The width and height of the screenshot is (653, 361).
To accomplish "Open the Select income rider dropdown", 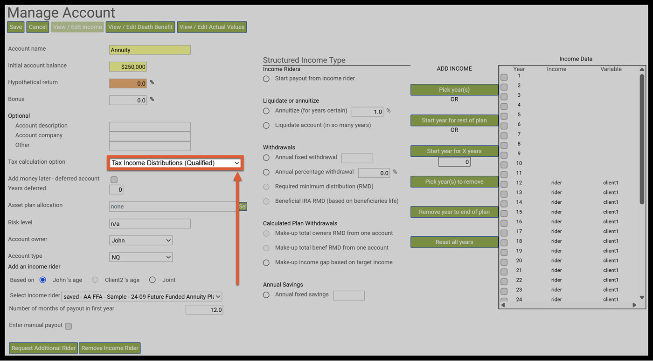I will pyautogui.click(x=142, y=297).
